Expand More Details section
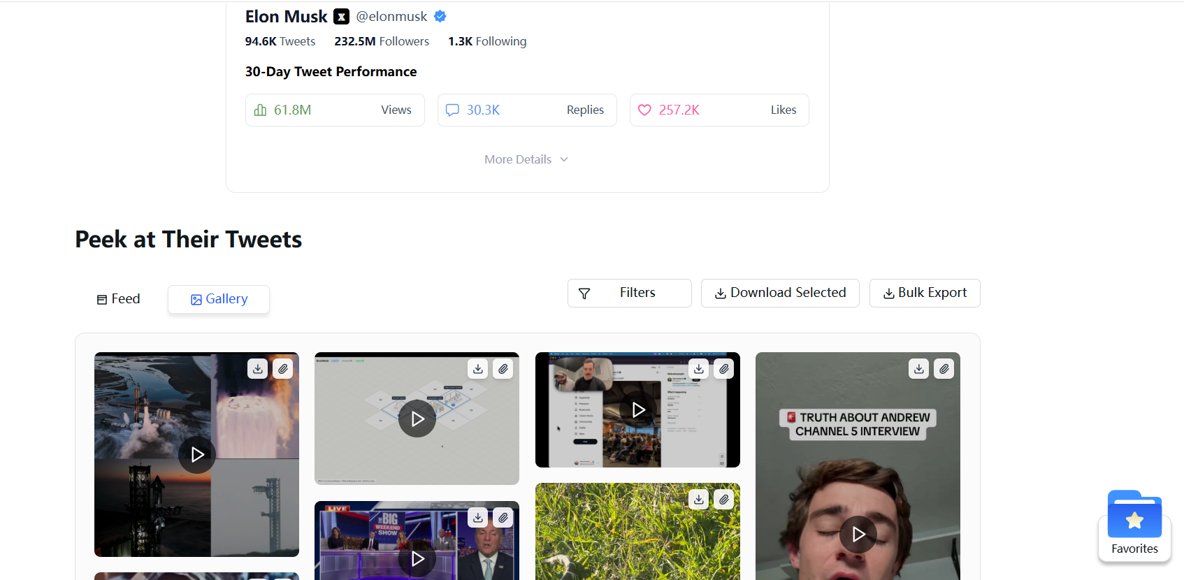Screen dimensions: 1184x580 526,159
